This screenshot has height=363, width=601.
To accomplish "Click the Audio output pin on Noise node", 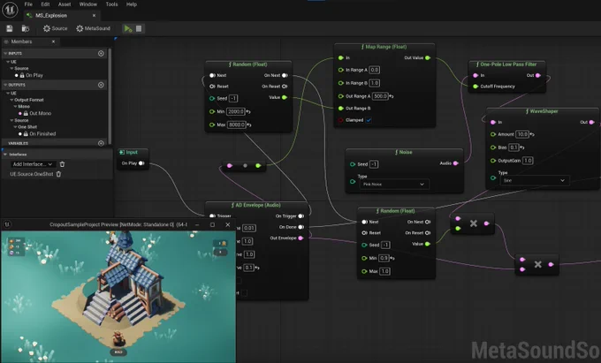I will click(x=455, y=163).
